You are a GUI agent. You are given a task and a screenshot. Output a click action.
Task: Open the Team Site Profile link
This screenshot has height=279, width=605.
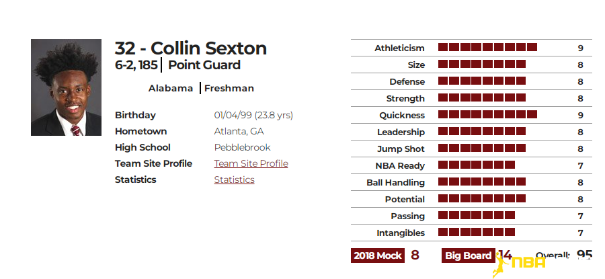coord(251,163)
